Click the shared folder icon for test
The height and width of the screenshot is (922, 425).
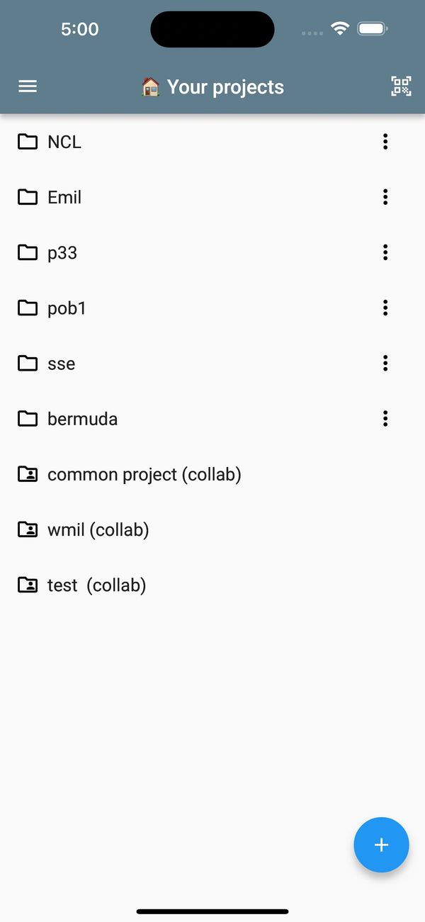(x=28, y=585)
